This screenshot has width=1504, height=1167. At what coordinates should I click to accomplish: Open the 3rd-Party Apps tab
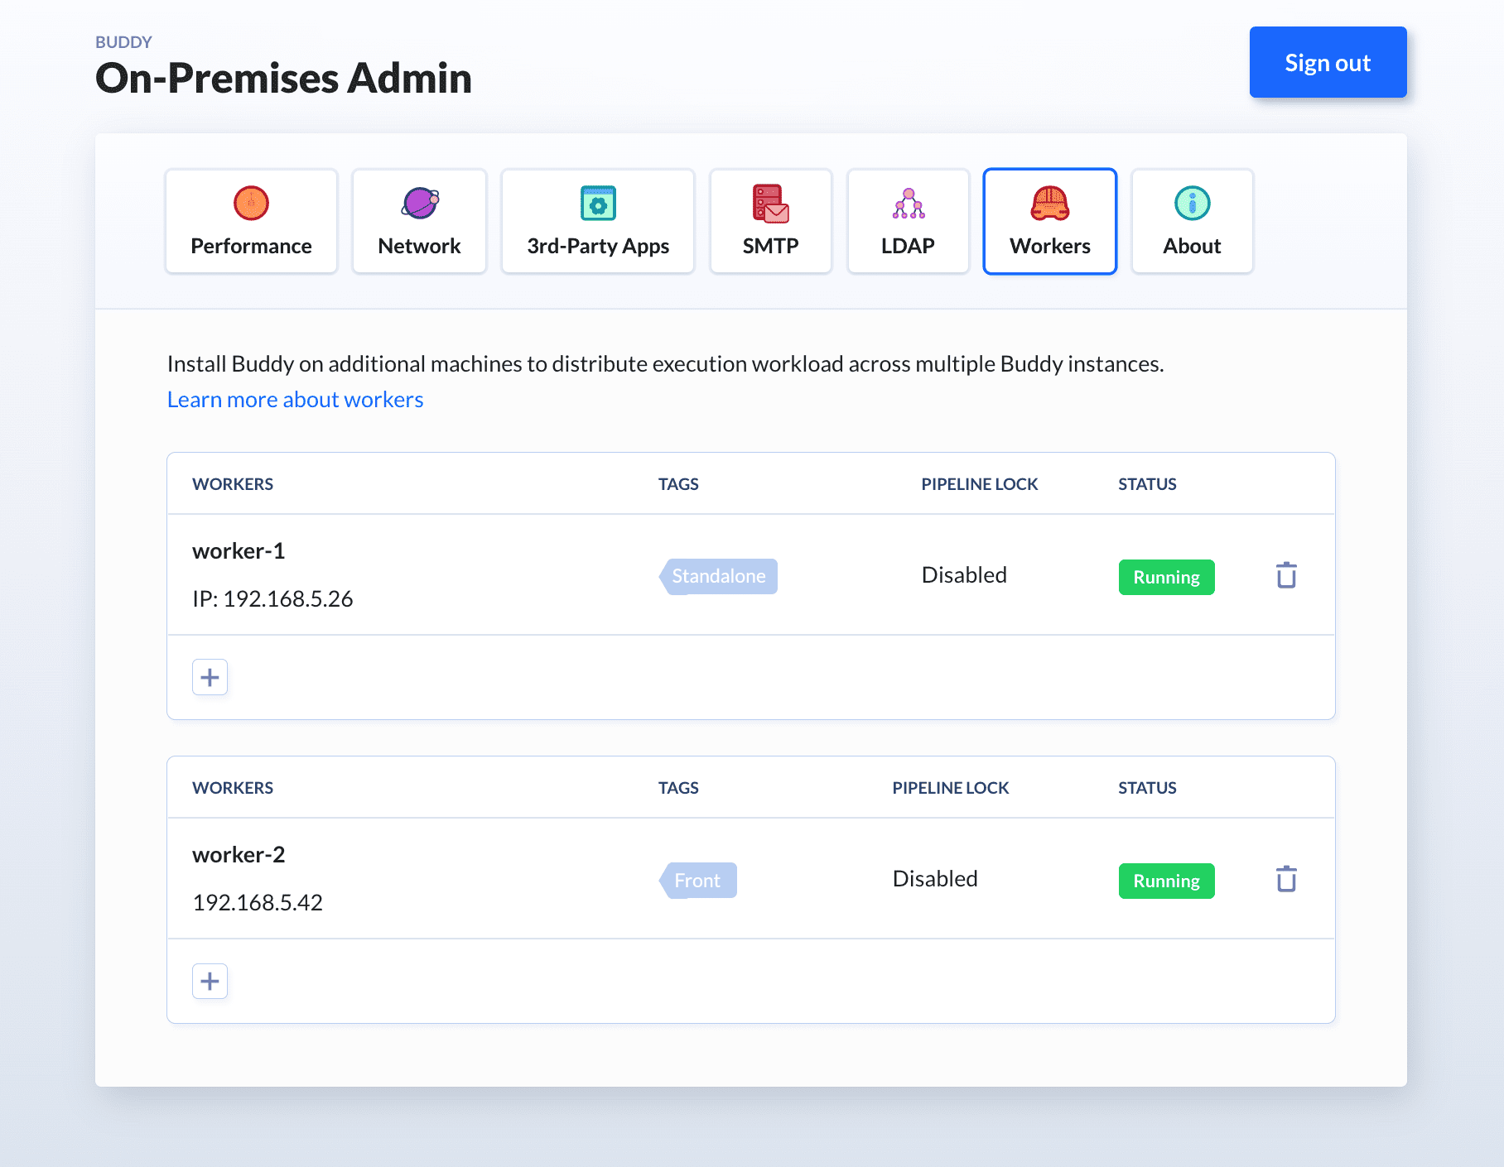click(598, 221)
